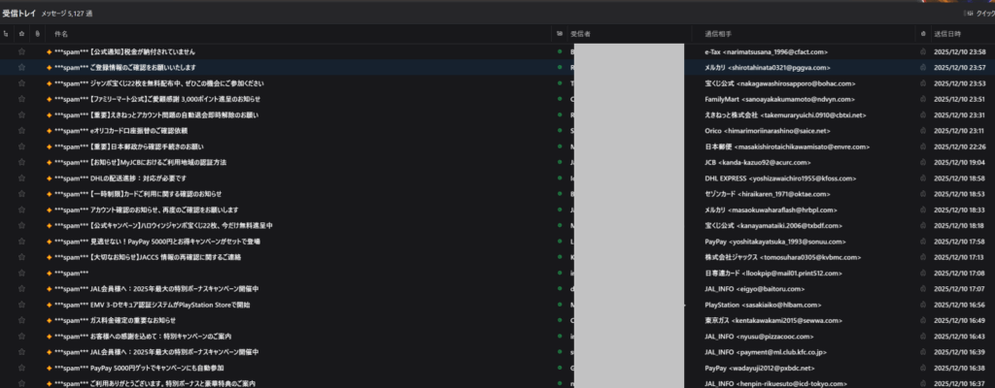Click the junk status column header icon
The height and width of the screenshot is (388, 995).
point(923,34)
